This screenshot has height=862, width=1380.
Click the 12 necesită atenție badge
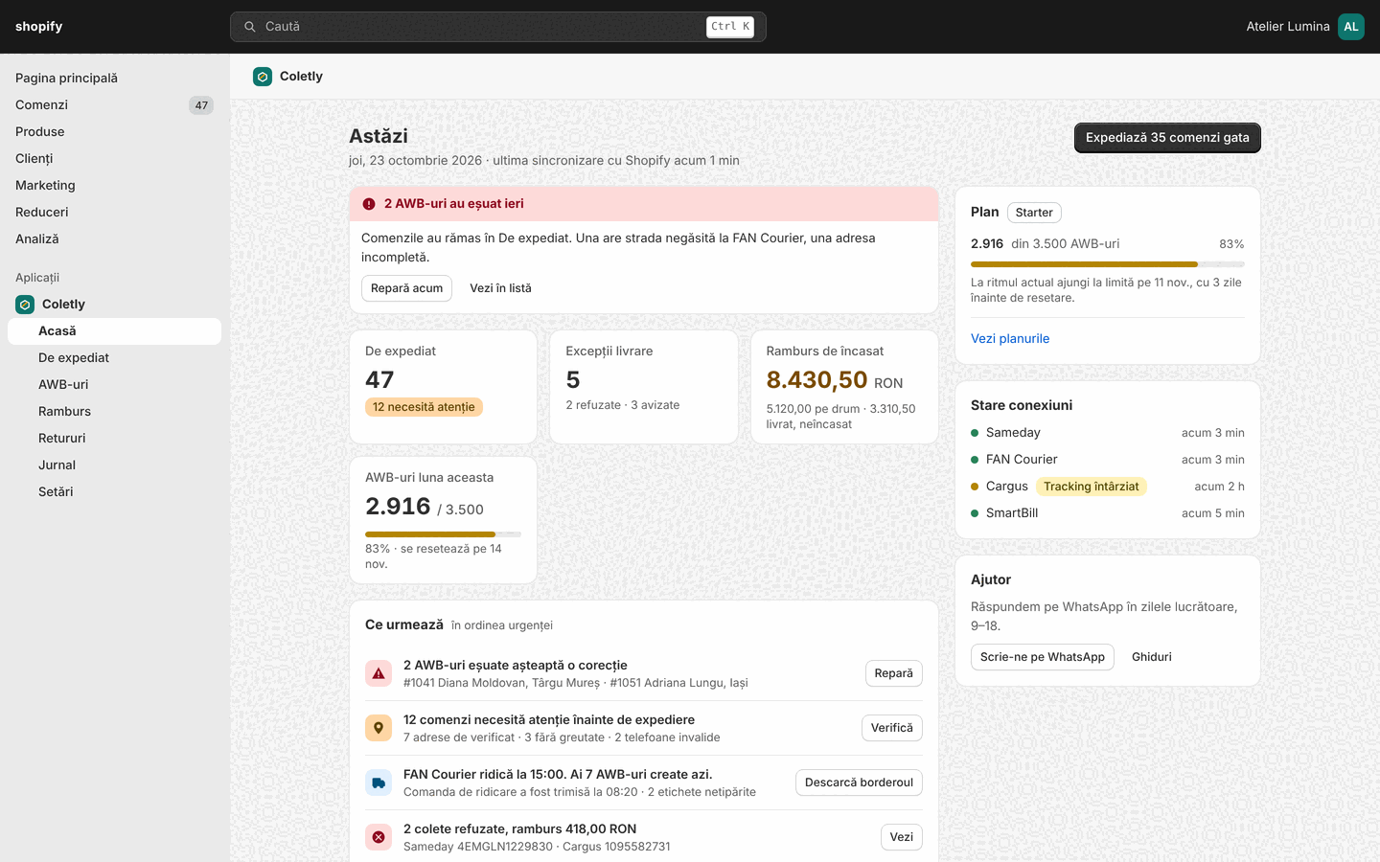pyautogui.click(x=424, y=407)
